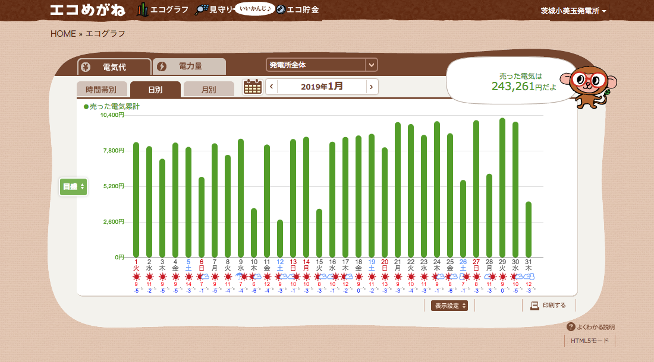Click the 売った電気累計 chart legend
This screenshot has width=654, height=362.
coord(112,106)
